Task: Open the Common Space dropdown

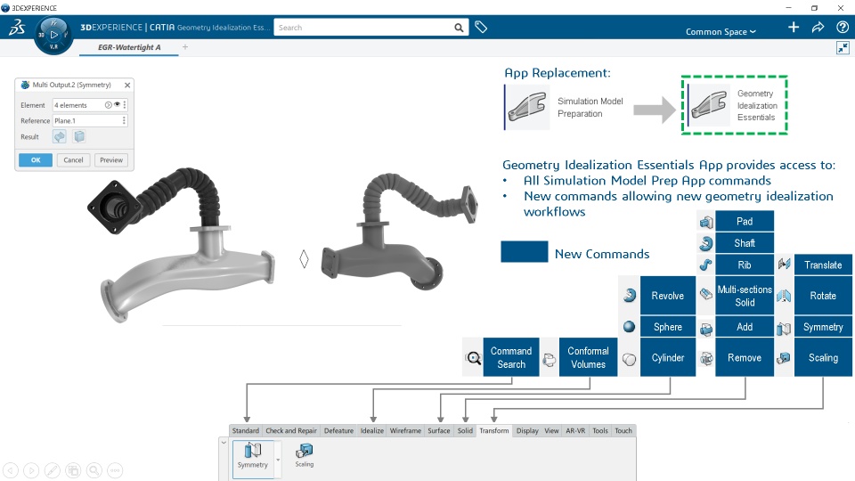Action: [721, 32]
